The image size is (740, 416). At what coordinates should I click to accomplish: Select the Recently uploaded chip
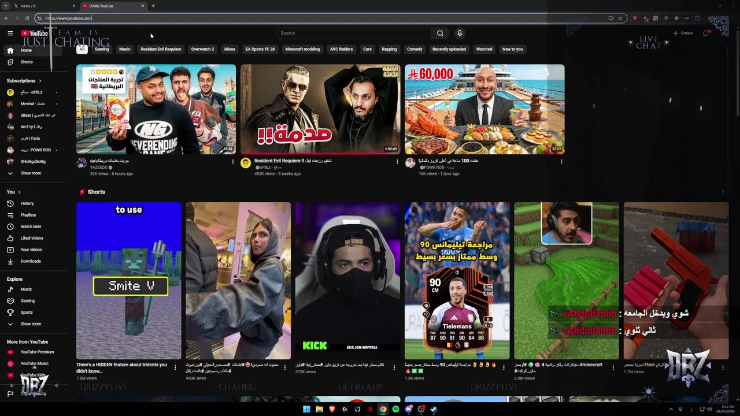pos(449,49)
